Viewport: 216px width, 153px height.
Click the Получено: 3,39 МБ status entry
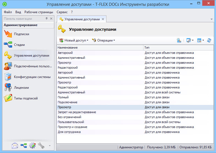[161, 147]
